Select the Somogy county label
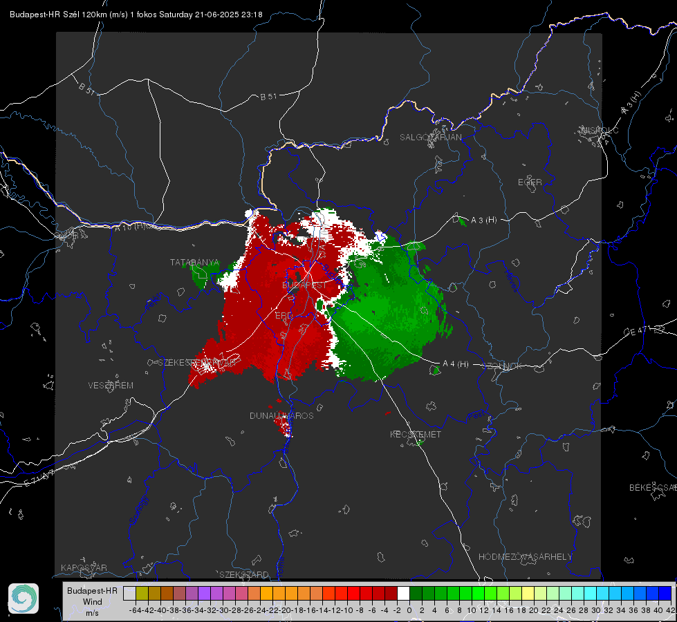 [139, 510]
